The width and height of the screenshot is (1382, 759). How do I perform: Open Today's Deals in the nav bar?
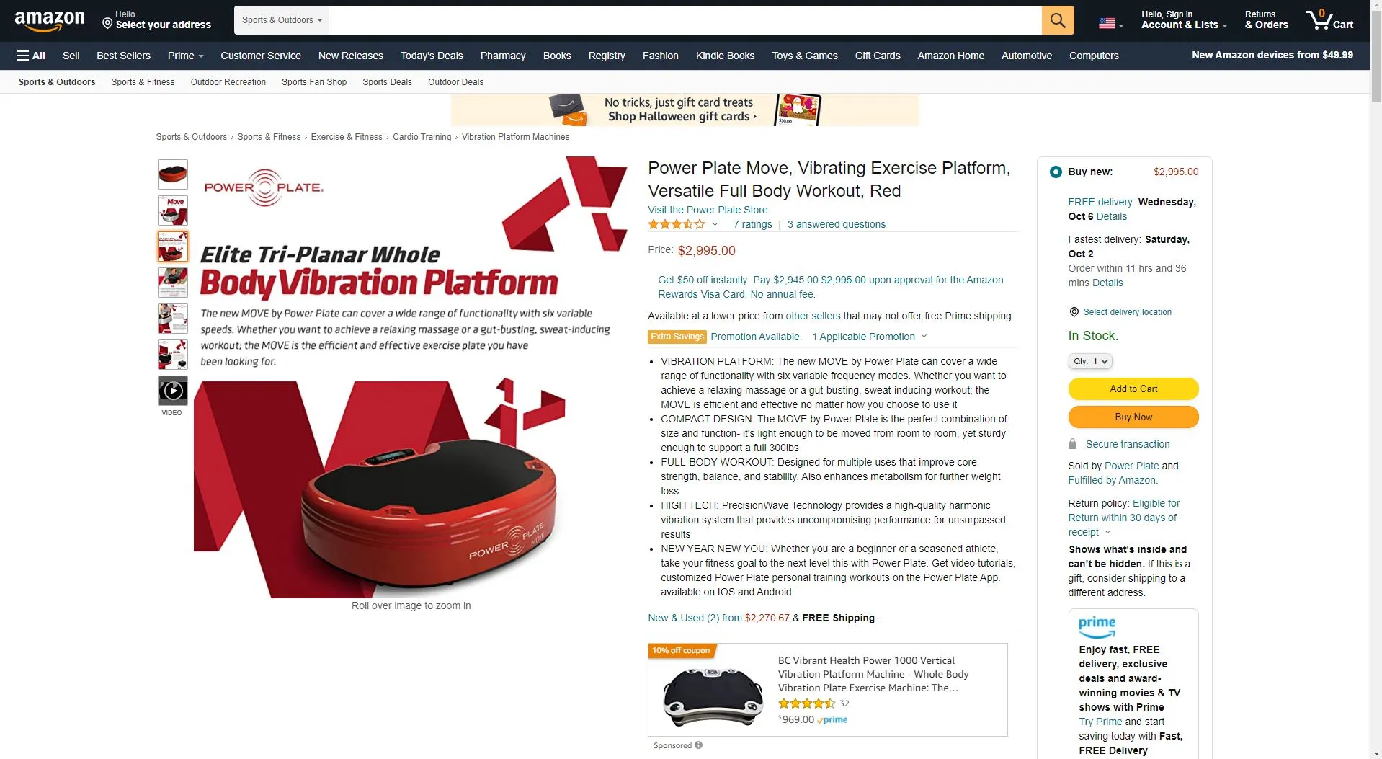(432, 56)
